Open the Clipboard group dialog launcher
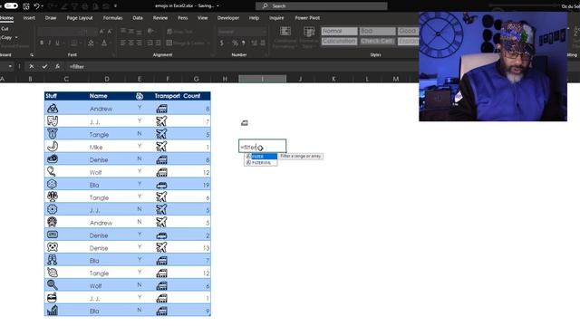The image size is (580, 326). pyautogui.click(x=32, y=55)
